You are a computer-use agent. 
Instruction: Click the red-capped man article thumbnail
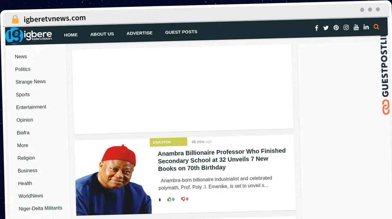[113, 177]
